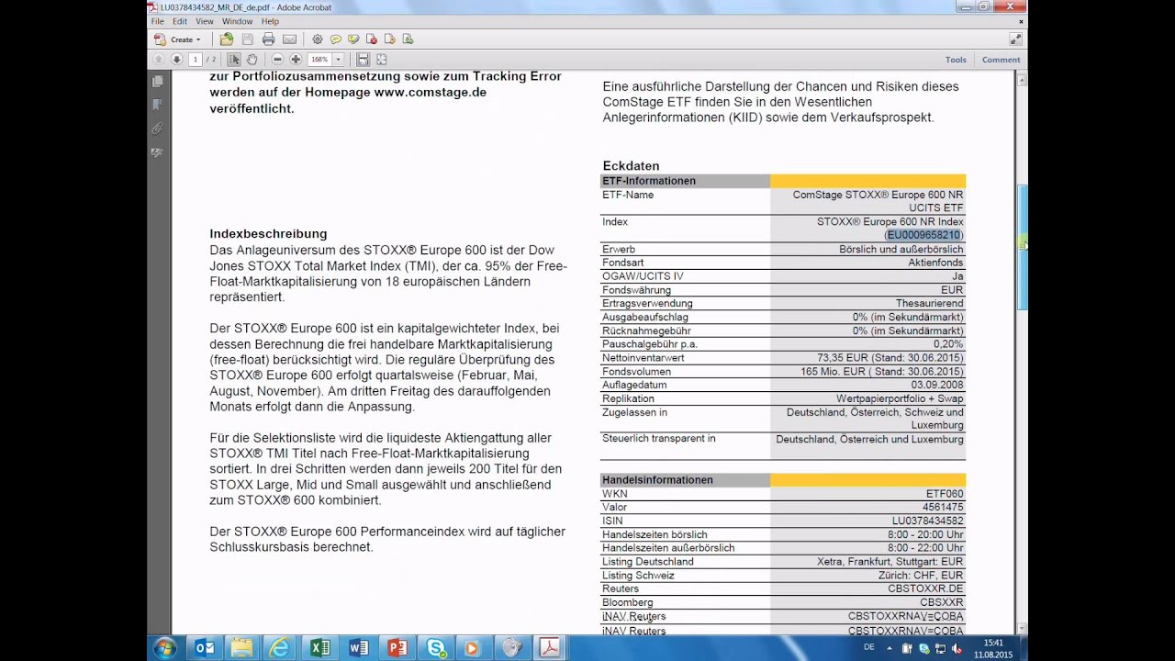
Task: Click the Valor value 4561475
Action: coord(943,507)
